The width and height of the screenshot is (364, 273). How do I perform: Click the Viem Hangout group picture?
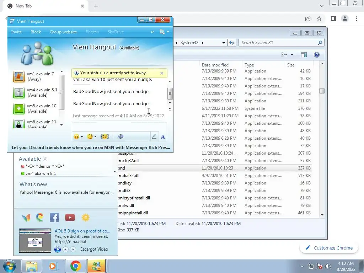click(x=37, y=54)
